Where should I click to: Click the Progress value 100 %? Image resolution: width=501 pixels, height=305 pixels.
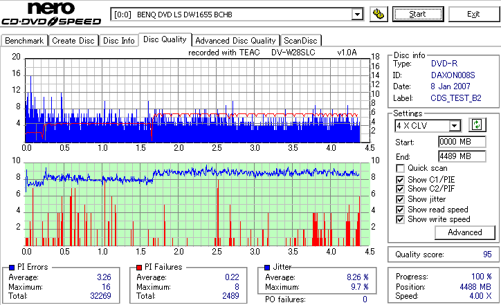[482, 277]
